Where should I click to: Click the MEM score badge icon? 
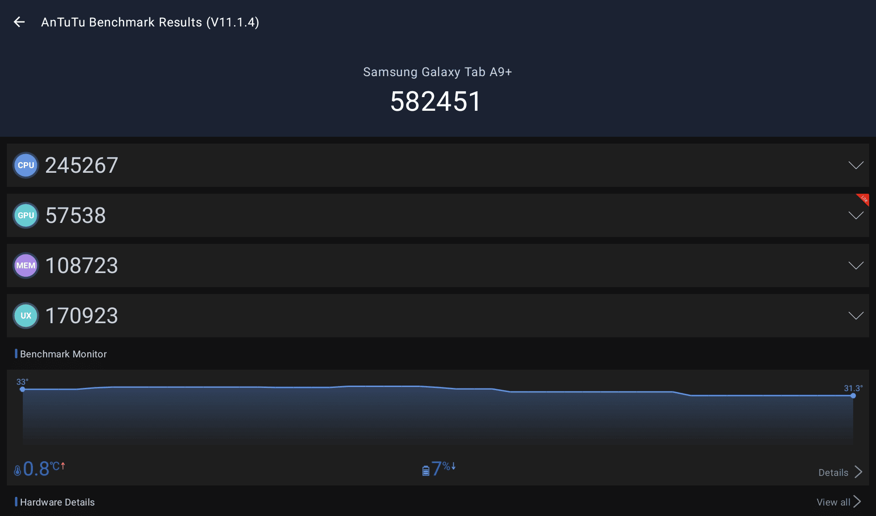(26, 265)
